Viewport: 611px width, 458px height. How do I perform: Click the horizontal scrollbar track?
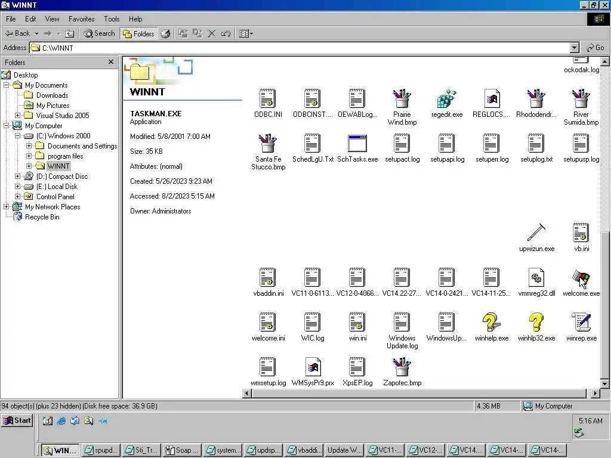click(x=419, y=394)
